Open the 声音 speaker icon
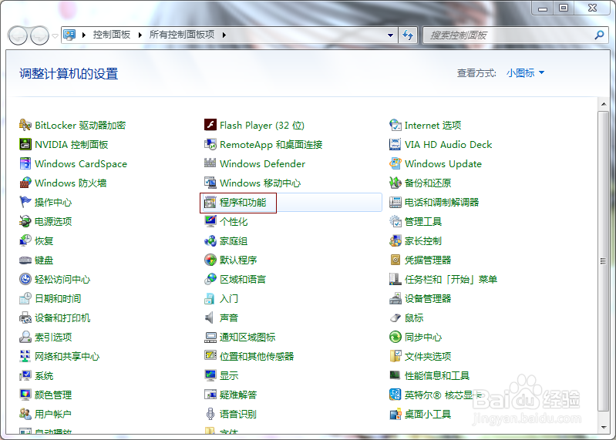 pos(210,317)
